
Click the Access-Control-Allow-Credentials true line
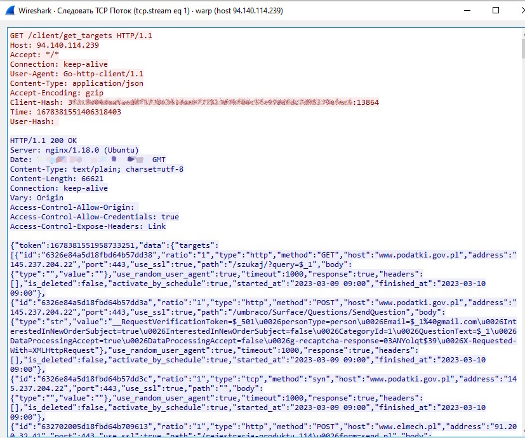(x=95, y=217)
